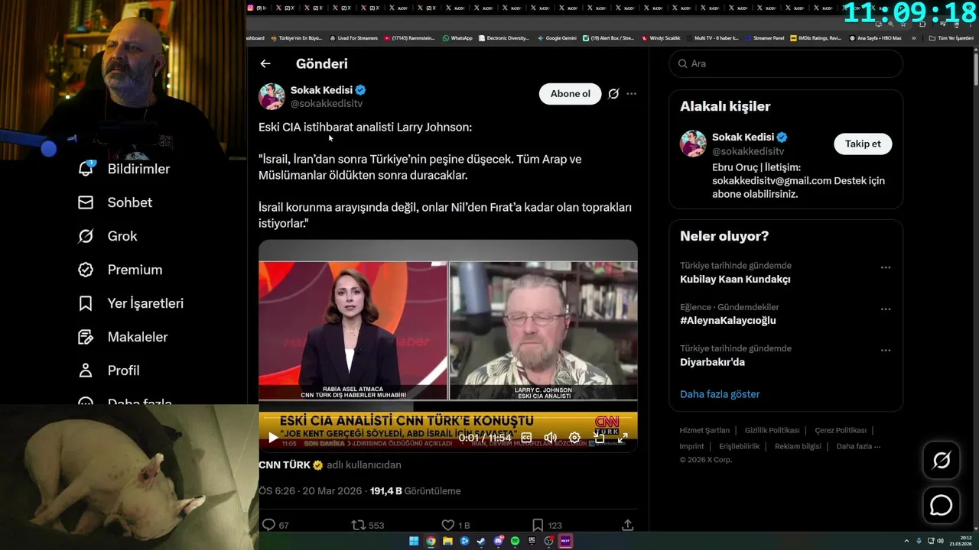Switch video to picture-in-picture mode

tap(599, 438)
